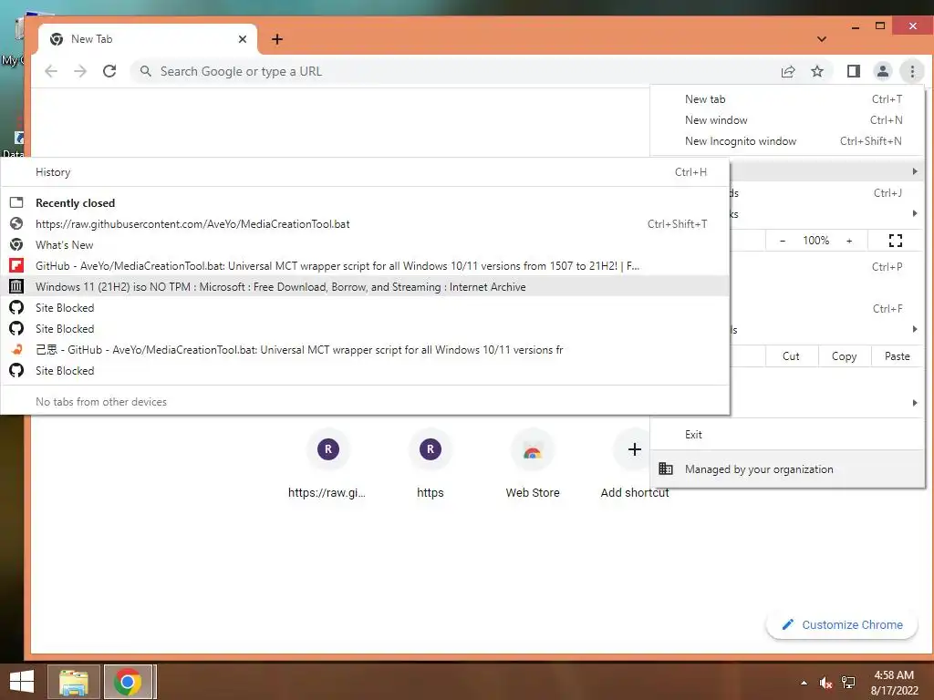Open the Windows Start menu
Image resolution: width=934 pixels, height=700 pixels.
pos(22,682)
